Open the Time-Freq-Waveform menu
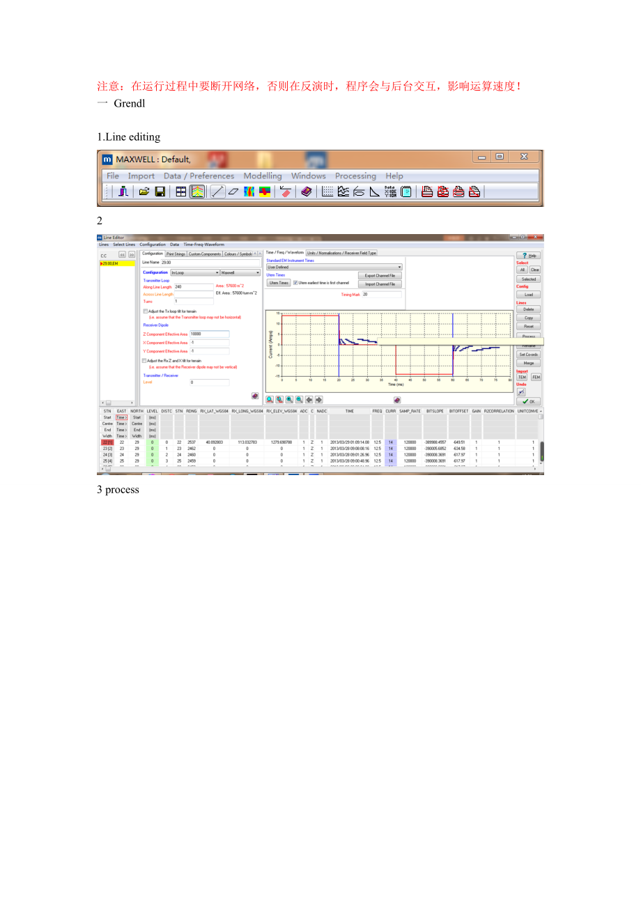 204,245
